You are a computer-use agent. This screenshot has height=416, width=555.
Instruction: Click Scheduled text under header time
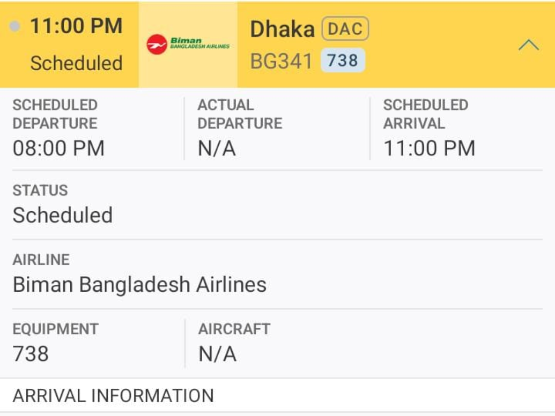76,63
